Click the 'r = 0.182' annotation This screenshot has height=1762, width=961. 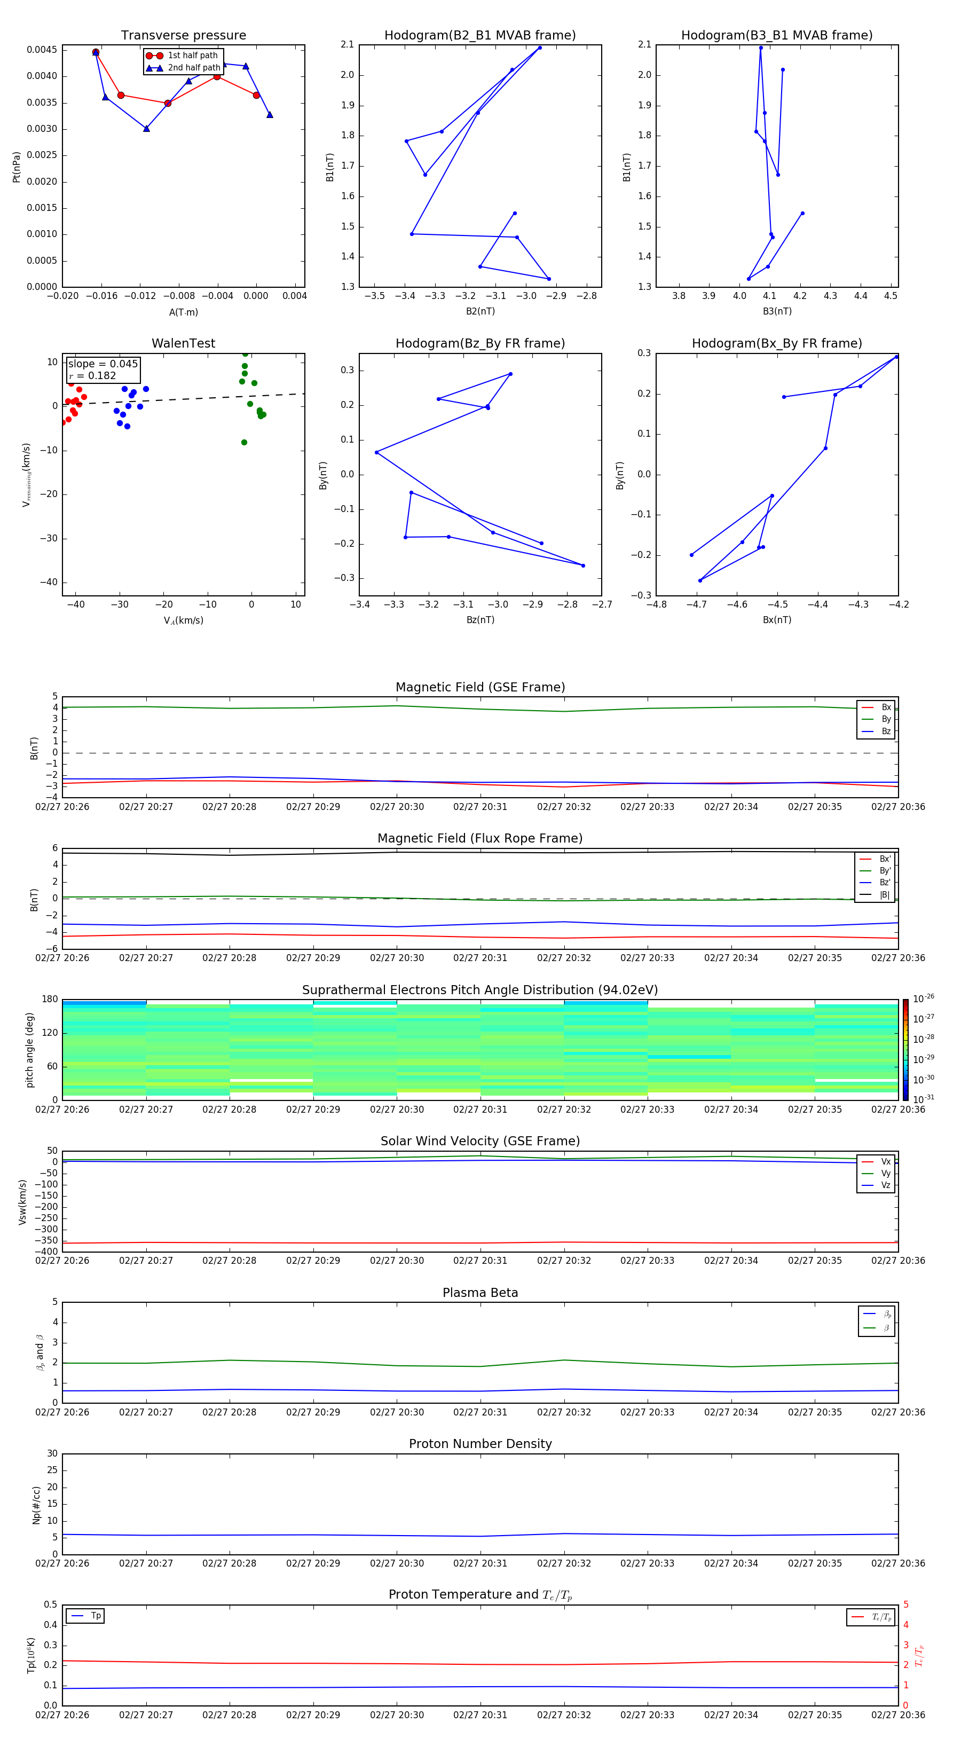pyautogui.click(x=92, y=375)
